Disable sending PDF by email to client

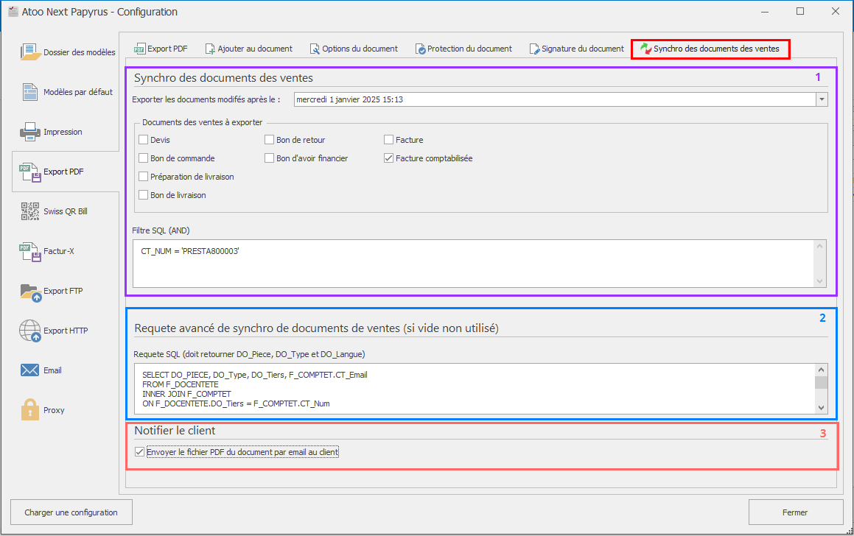point(140,452)
